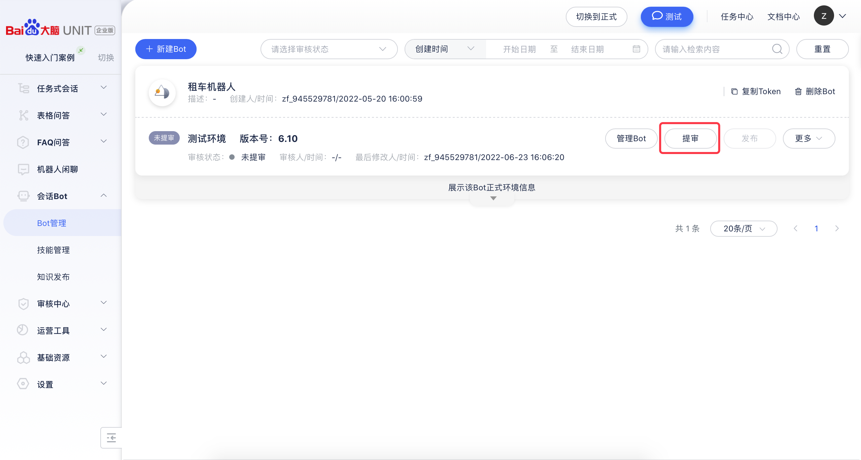This screenshot has height=460, width=861.
Task: Click the 快速入门案例 project name
Action: click(50, 58)
